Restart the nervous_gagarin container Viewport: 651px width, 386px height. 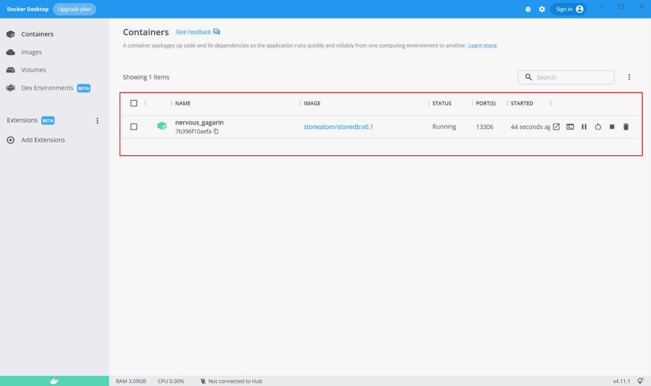pyautogui.click(x=598, y=127)
